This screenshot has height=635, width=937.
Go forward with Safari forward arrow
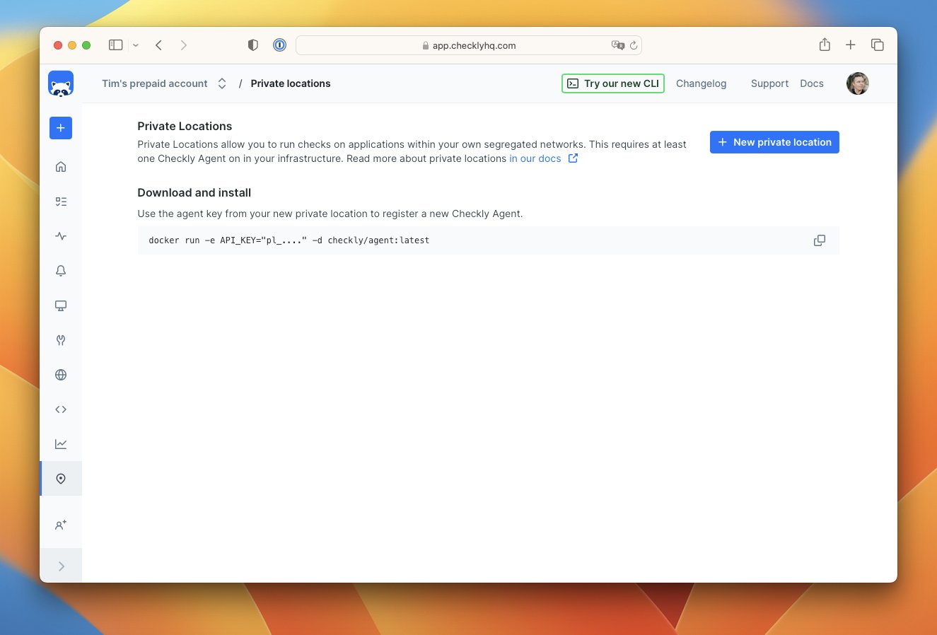pos(184,45)
